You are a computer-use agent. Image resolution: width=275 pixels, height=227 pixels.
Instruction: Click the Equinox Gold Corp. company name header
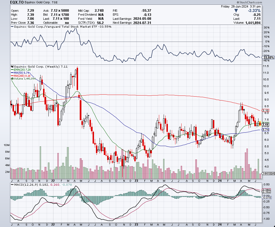(x=38, y=3)
